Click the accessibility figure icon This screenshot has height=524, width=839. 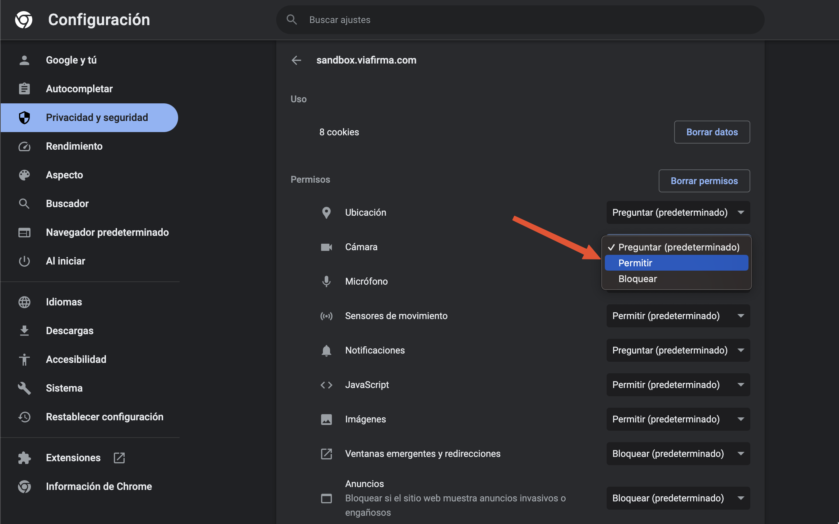24,359
